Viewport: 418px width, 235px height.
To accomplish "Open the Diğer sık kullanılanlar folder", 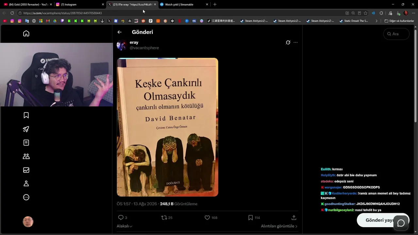I will tap(399, 21).
